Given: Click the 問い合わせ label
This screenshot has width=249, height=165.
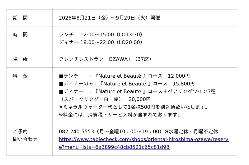Looking at the screenshot, I should pyautogui.click(x=25, y=139).
